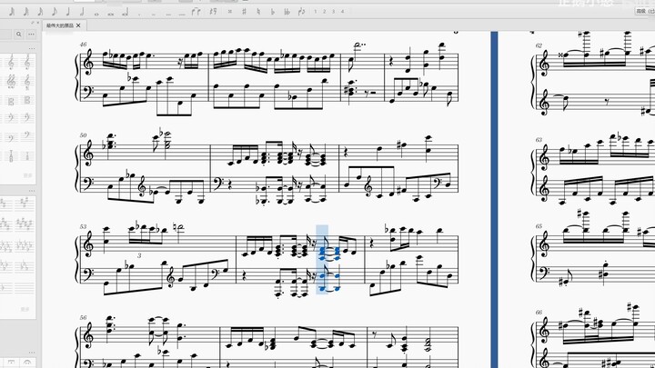655x368 pixels.
Task: Select the longa note duration
Action: (125, 13)
